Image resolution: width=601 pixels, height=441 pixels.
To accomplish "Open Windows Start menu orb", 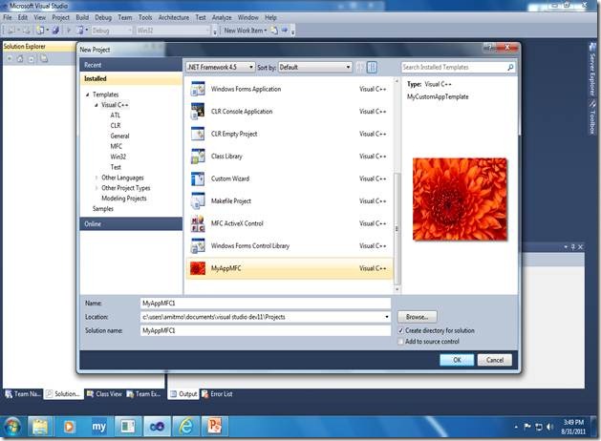I will [12, 427].
